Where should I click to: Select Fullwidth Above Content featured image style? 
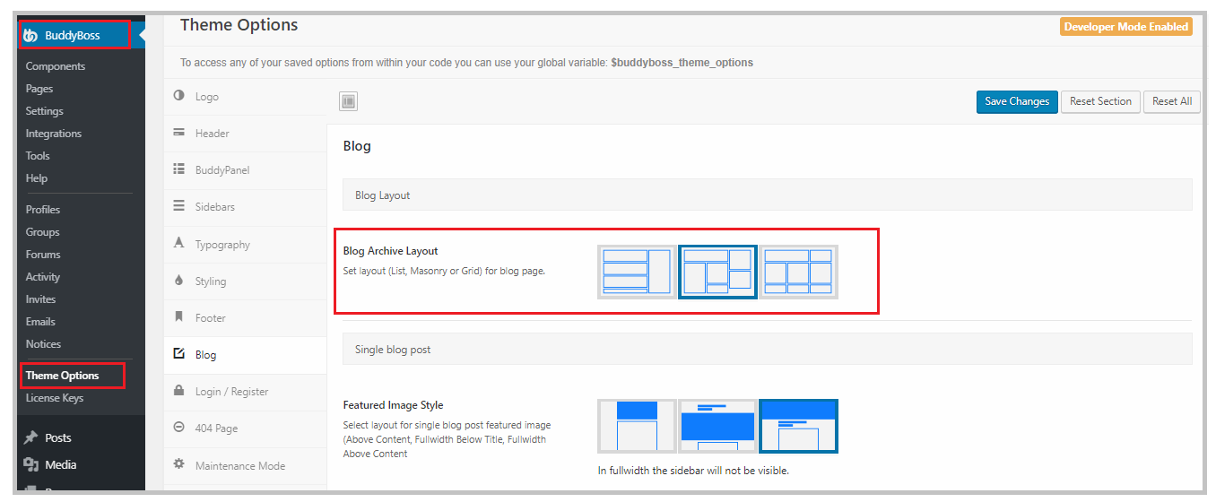pos(798,426)
